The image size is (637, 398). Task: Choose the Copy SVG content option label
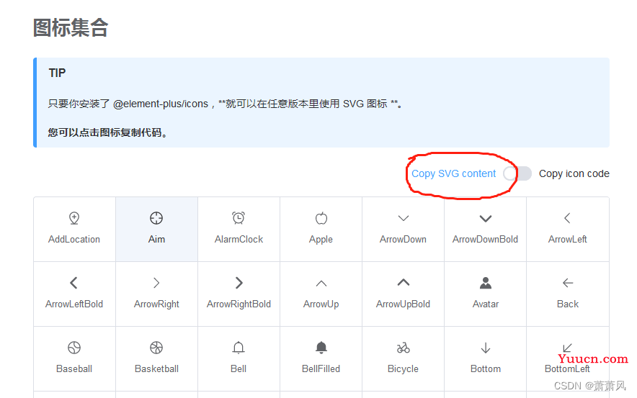pos(453,173)
